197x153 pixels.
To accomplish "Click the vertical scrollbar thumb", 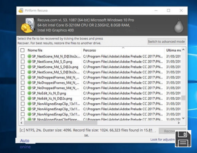I will pos(183,98).
